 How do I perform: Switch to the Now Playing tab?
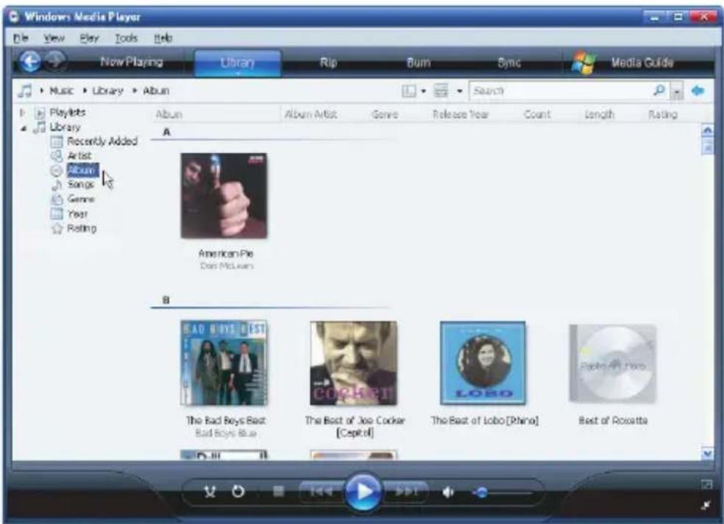coord(132,62)
